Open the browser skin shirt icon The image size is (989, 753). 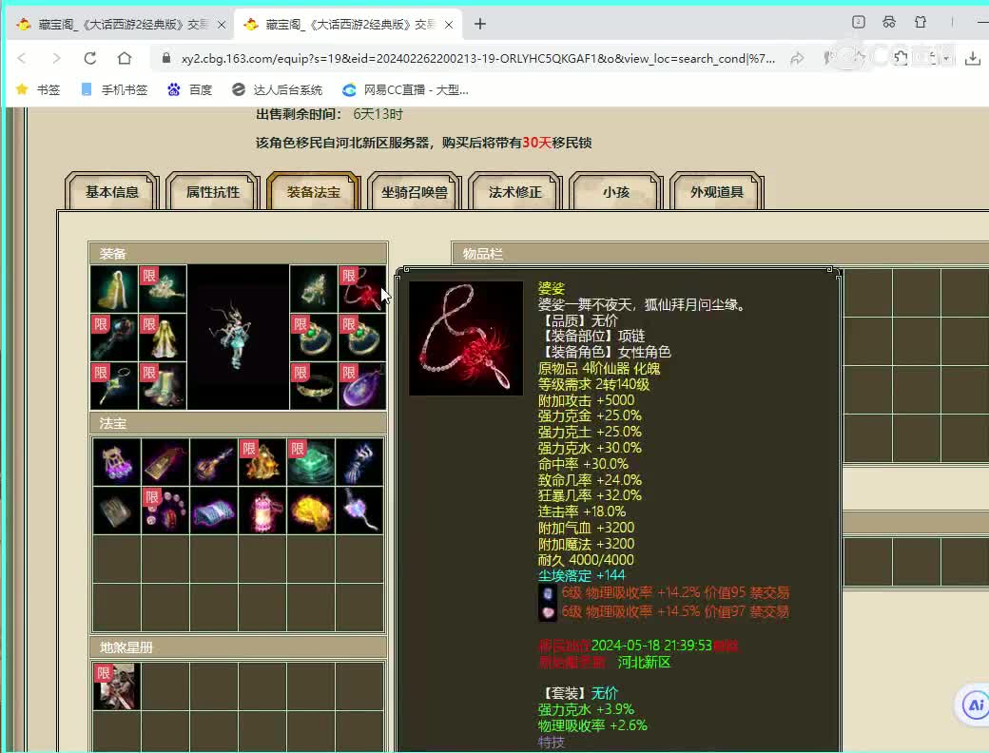pos(921,22)
